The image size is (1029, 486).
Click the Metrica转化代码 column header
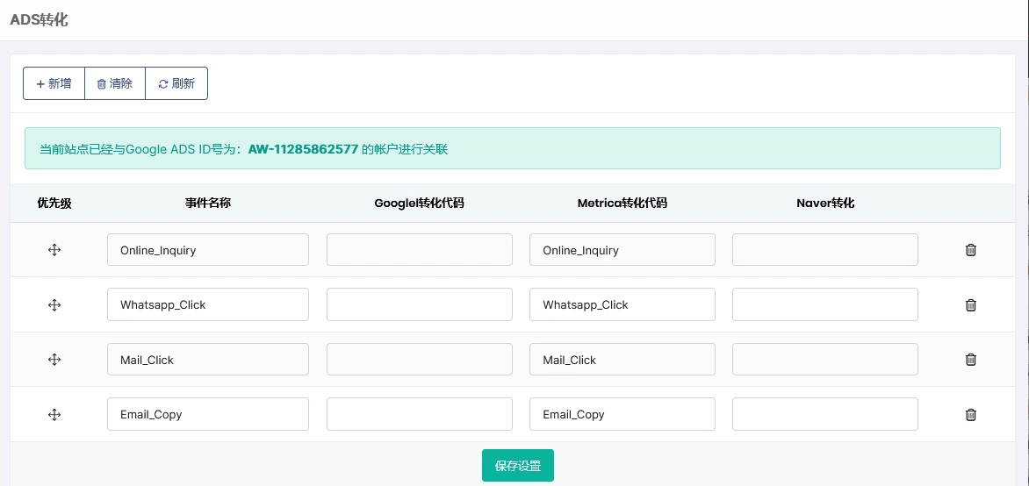[x=622, y=204]
